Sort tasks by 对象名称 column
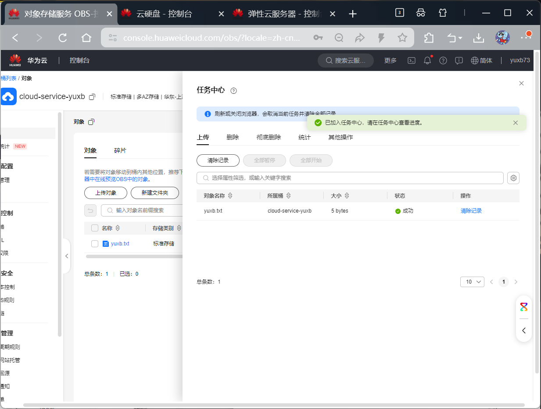 pos(230,196)
